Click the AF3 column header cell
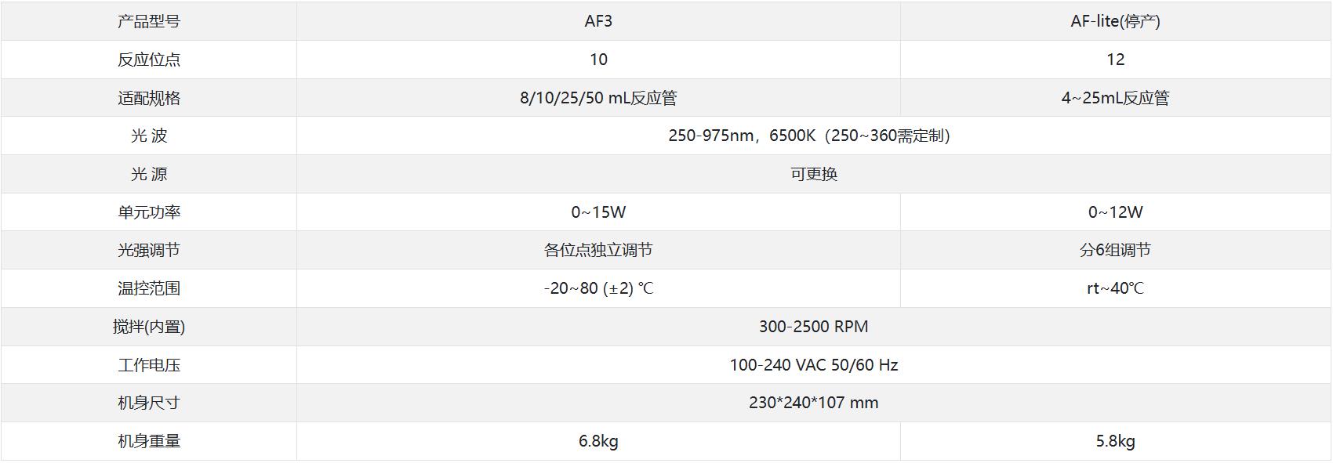Image resolution: width=1333 pixels, height=463 pixels. (x=598, y=21)
